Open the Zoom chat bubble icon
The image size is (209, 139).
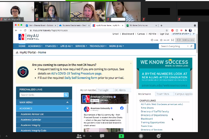click(102, 136)
